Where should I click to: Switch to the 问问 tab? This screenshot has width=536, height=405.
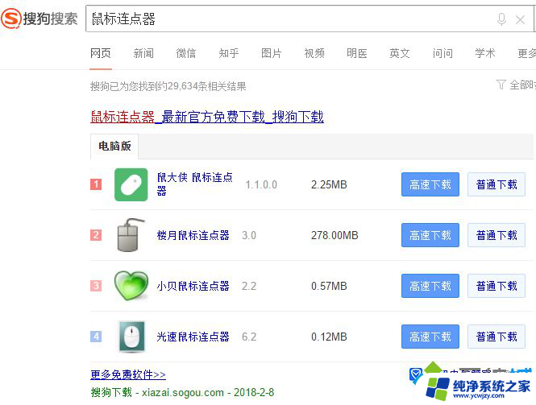pos(443,53)
